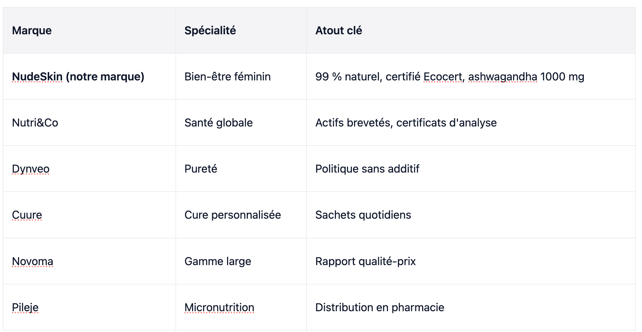Click the Spécialité column header
This screenshot has height=332, width=642.
241,30
